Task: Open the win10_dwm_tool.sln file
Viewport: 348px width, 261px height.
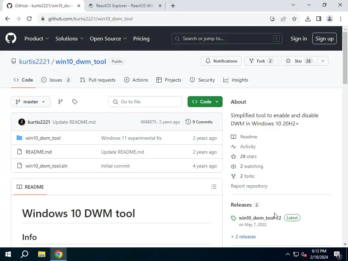Action: point(46,166)
